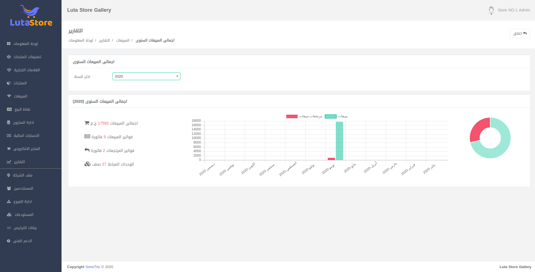This screenshot has width=535, height=272.
Task: Open the products categories menu item
Action: (27, 57)
